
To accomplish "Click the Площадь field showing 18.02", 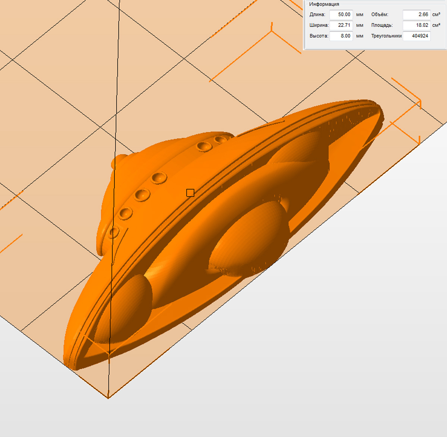I will (416, 25).
